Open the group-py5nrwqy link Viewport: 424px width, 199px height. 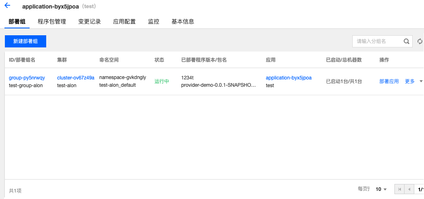pyautogui.click(x=27, y=78)
